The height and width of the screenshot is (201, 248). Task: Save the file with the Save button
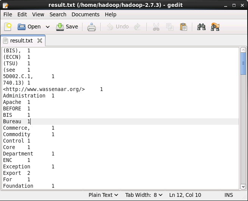(x=67, y=27)
